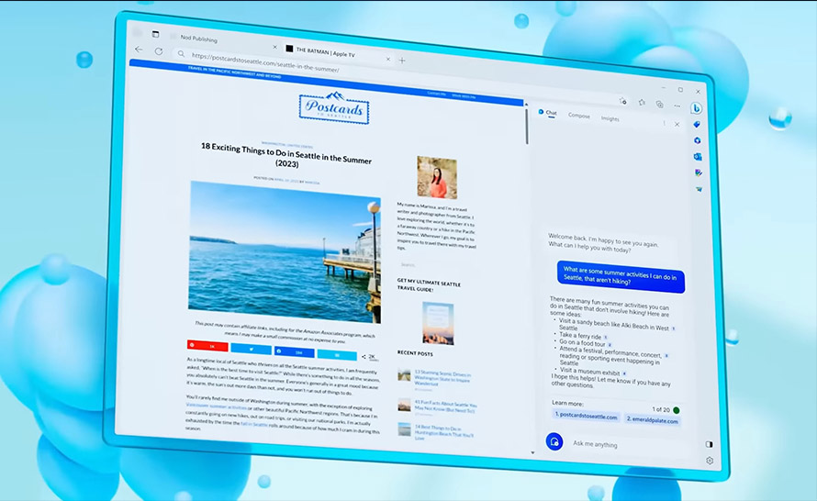Click the page scrollbar down arrow

click(532, 452)
